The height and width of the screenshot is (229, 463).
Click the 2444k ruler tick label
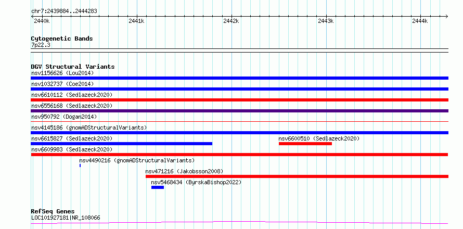point(420,21)
